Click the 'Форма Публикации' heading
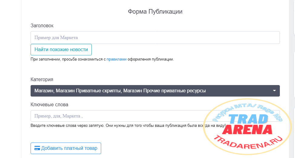Viewport: 295px width, 158px height. click(x=155, y=12)
